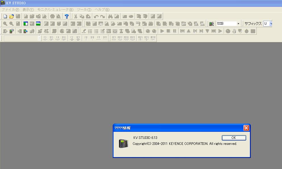Open the サフィックス suffix dropdown
Screen dimensions: 282x169
click(271, 24)
